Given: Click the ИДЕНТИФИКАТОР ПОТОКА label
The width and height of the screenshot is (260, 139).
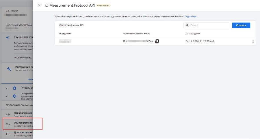Looking at the screenshot, I should (x=19, y=25).
